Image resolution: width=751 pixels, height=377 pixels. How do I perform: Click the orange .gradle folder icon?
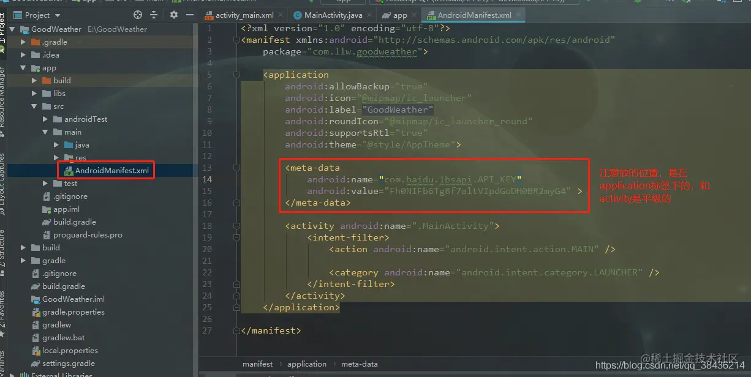pyautogui.click(x=36, y=42)
